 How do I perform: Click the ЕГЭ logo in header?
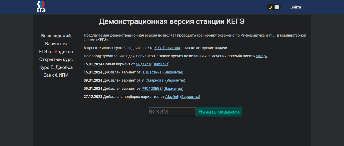[x=41, y=7]
